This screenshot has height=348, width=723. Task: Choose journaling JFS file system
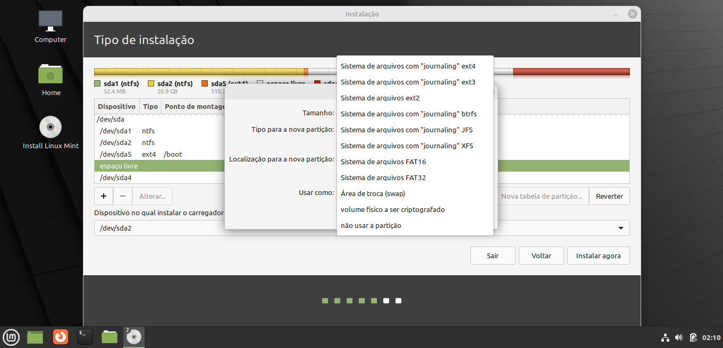point(415,130)
